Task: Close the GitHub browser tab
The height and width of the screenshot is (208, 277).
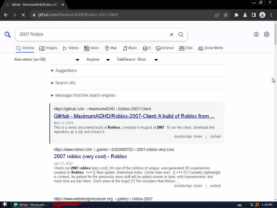Action: (63, 5)
